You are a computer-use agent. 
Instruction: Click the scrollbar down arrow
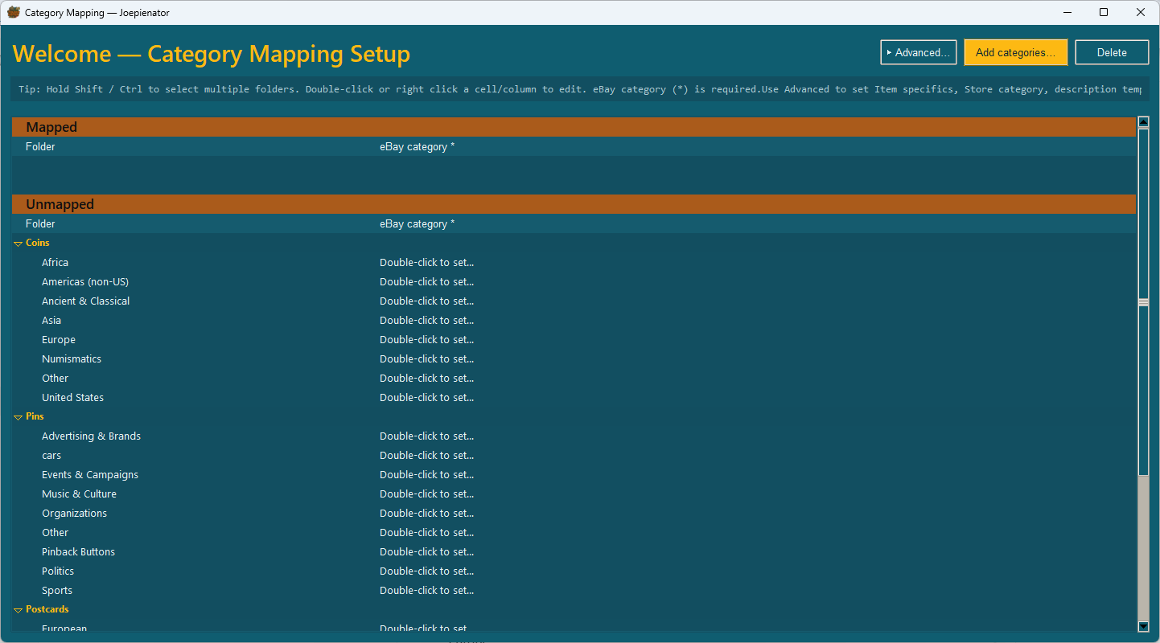pos(1143,626)
